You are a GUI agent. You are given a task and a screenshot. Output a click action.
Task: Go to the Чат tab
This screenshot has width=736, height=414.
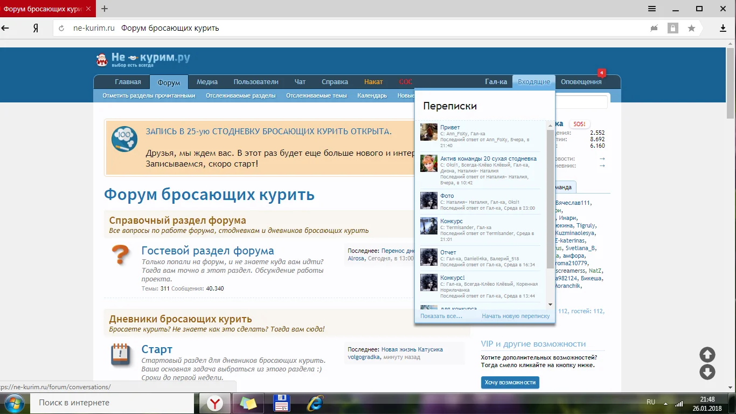coord(300,82)
